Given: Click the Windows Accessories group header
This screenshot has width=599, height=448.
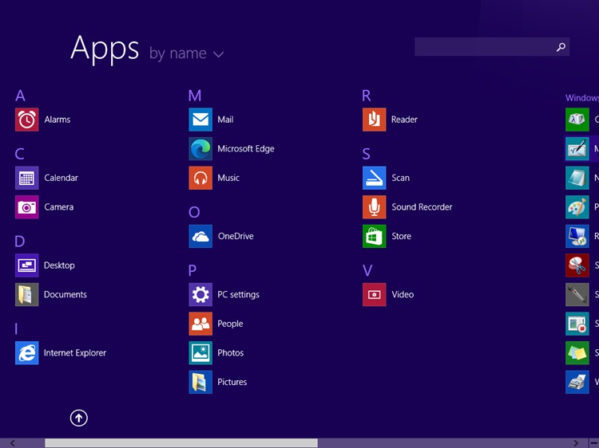Looking at the screenshot, I should click(x=582, y=98).
